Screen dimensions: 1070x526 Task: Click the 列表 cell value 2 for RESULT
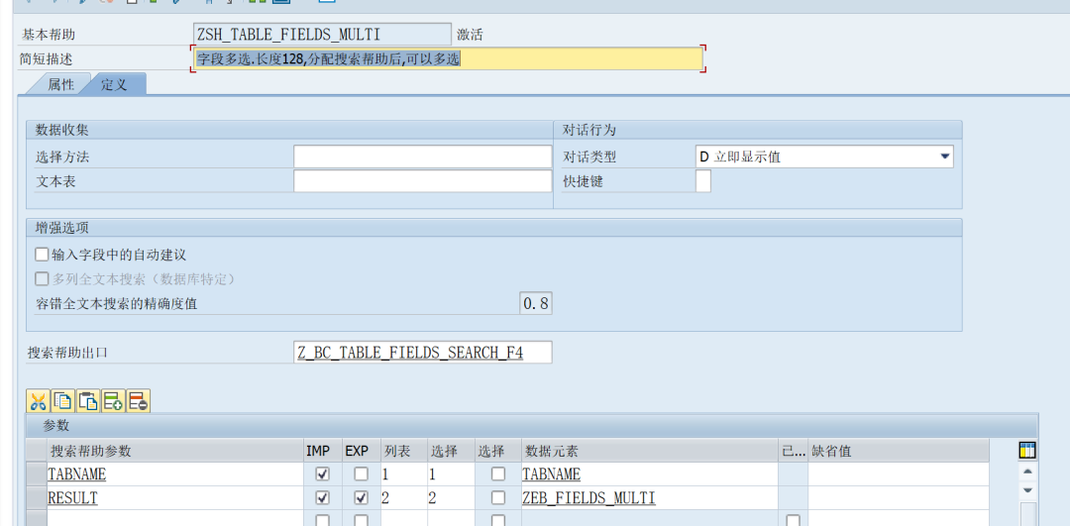click(x=404, y=498)
